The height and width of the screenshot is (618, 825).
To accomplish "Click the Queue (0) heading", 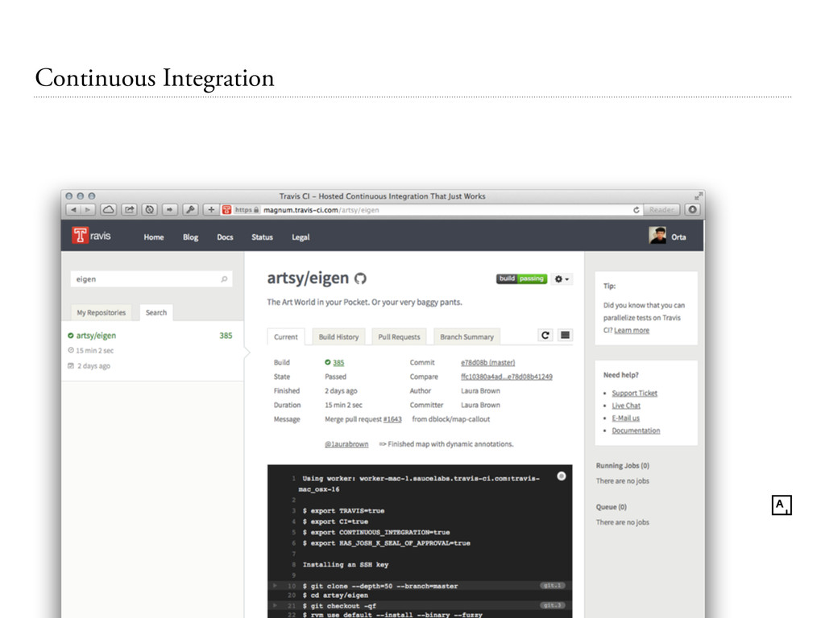I will tap(611, 507).
